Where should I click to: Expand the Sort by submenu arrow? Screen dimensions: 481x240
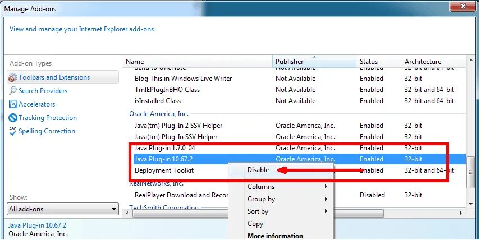pyautogui.click(x=326, y=211)
